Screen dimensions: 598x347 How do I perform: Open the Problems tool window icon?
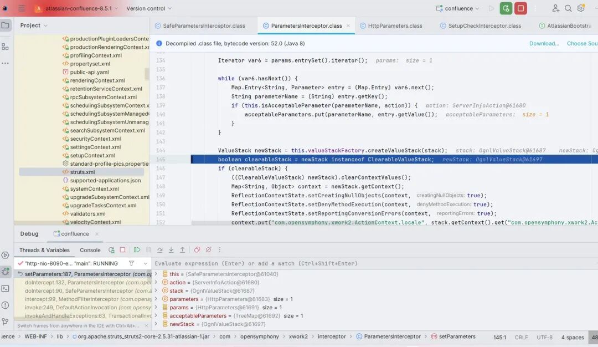[x=6, y=305]
